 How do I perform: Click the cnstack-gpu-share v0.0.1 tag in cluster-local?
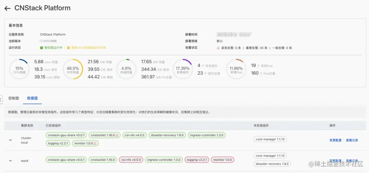(66, 135)
